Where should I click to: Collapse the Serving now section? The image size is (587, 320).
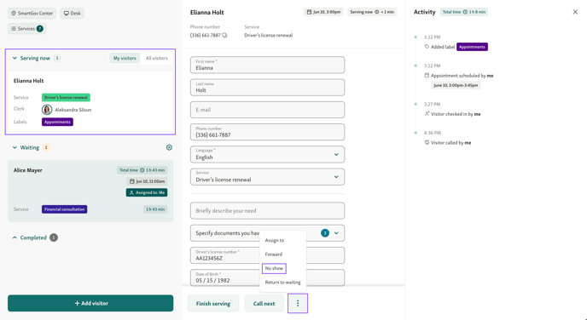coord(15,58)
